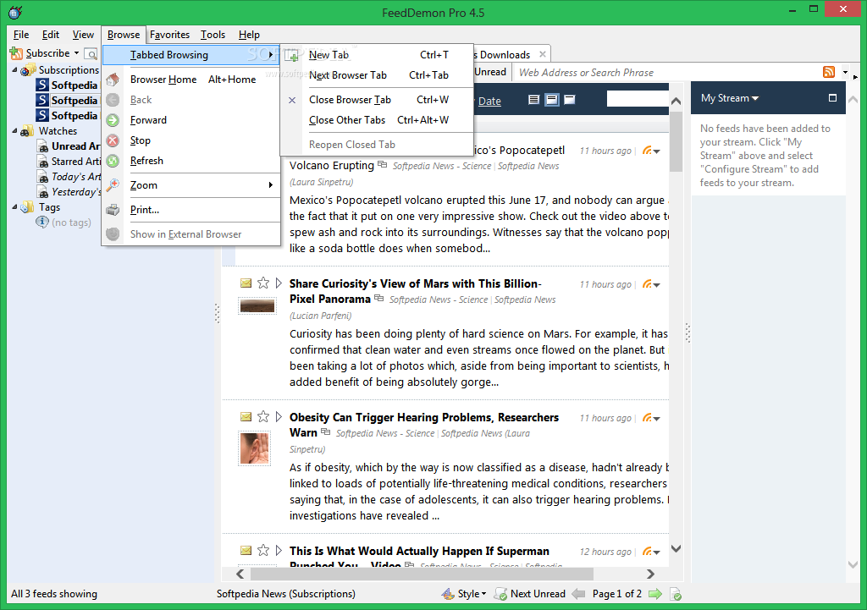Click the Zoom magnifier icon
867x610 pixels.
[x=113, y=185]
